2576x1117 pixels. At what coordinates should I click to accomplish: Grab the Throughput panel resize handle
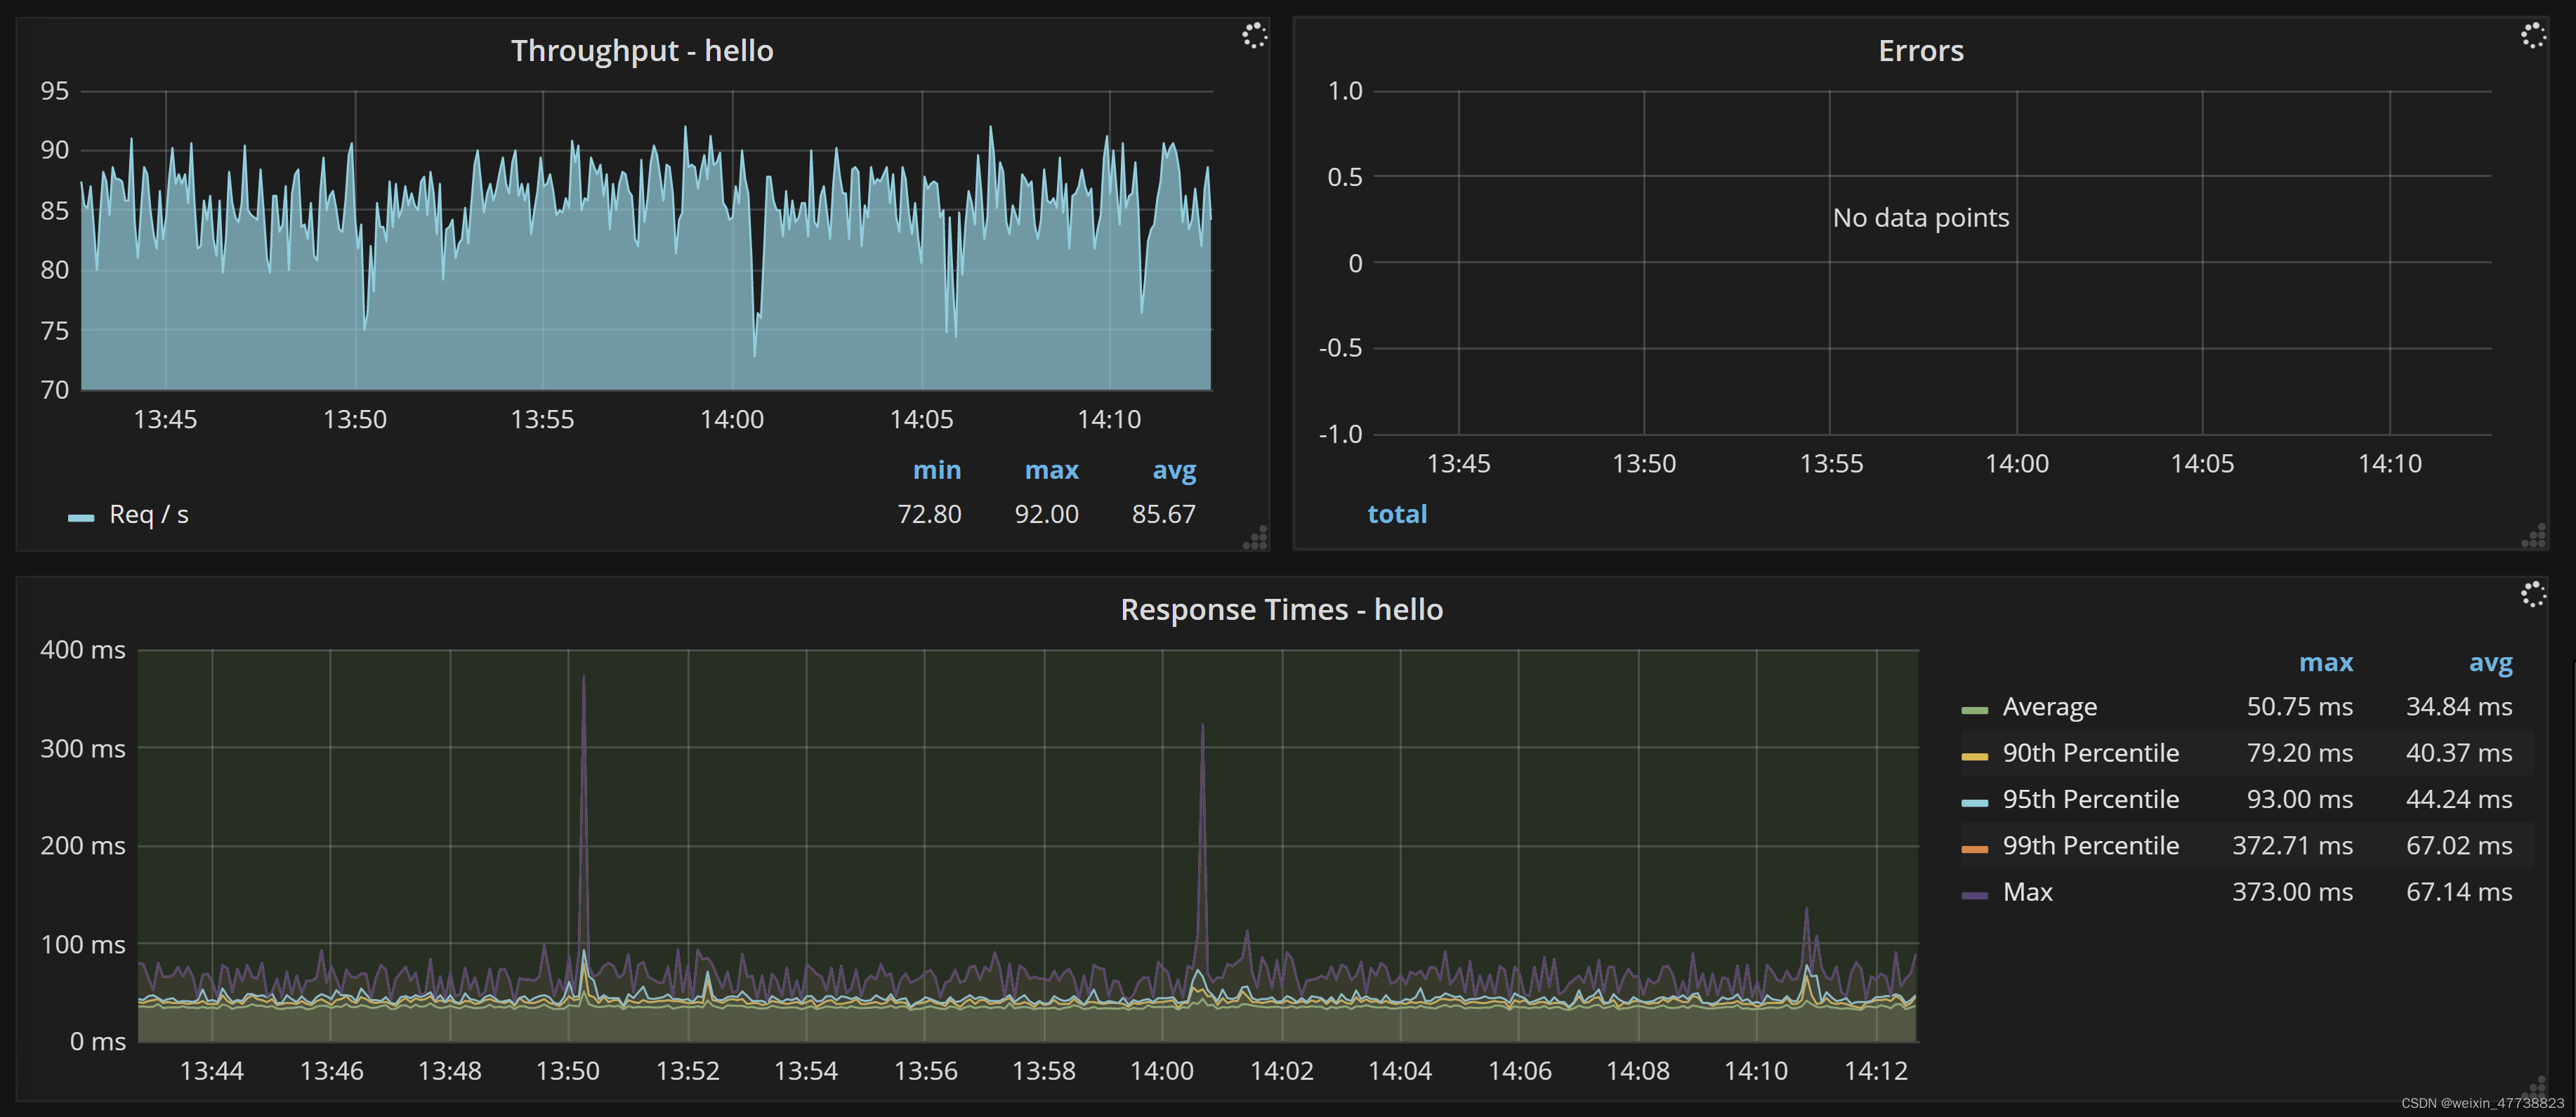pos(1255,538)
